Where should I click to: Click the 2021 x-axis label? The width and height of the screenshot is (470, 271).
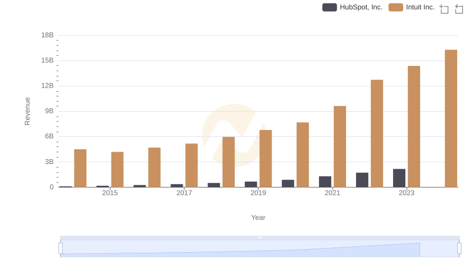333,193
